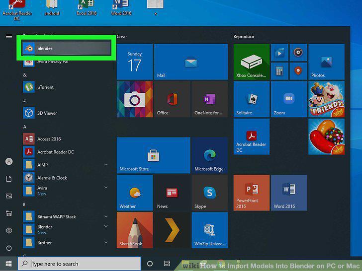Click the Crear group header

pos(122,37)
